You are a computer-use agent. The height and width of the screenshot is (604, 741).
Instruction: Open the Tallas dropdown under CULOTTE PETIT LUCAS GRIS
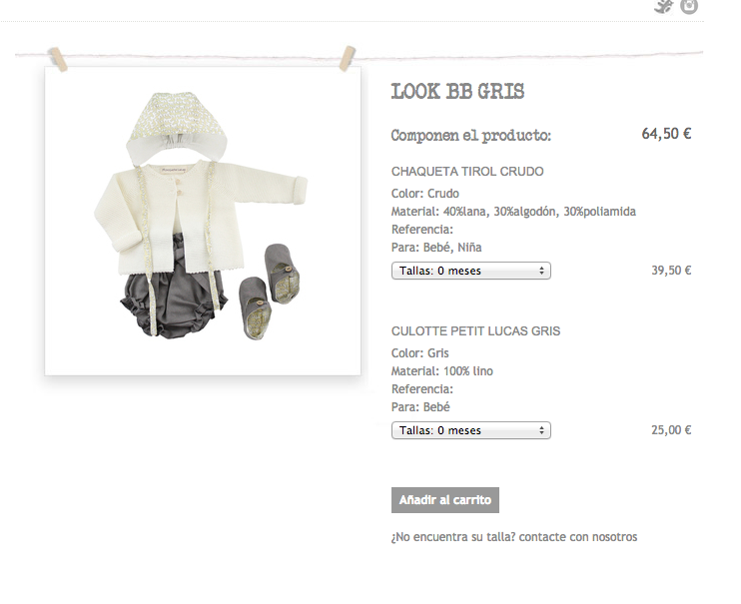coord(471,430)
